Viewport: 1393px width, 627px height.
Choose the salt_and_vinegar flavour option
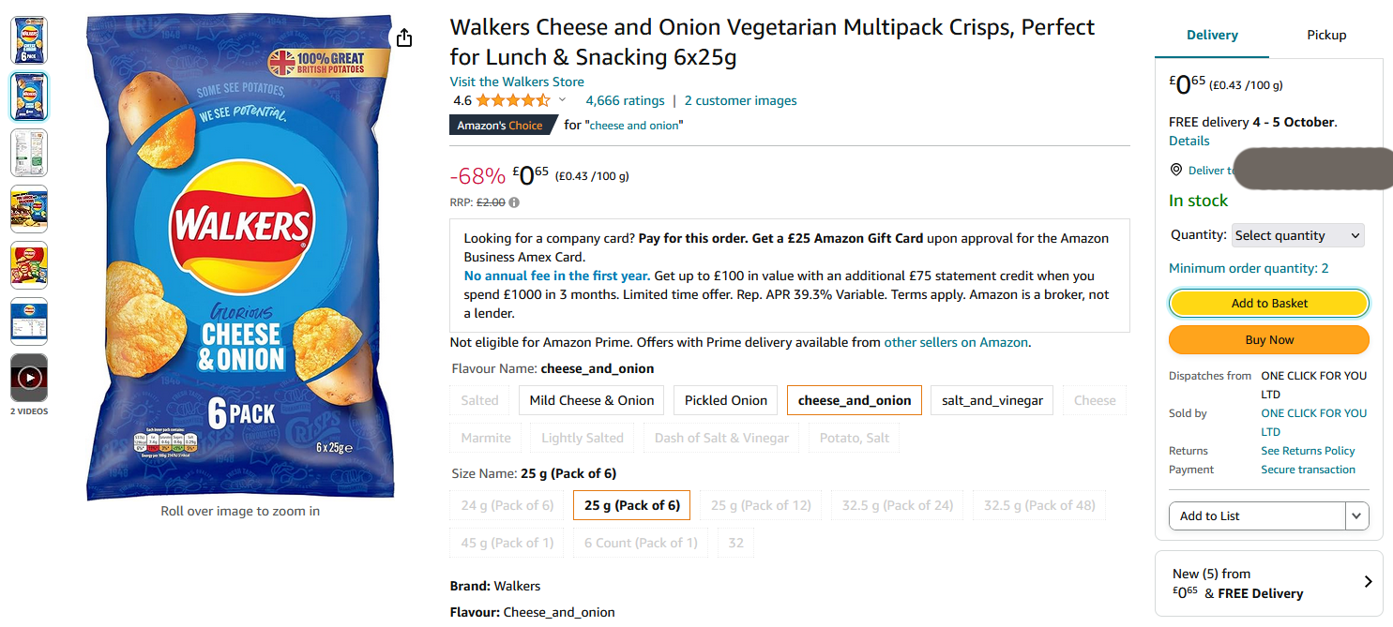[992, 400]
